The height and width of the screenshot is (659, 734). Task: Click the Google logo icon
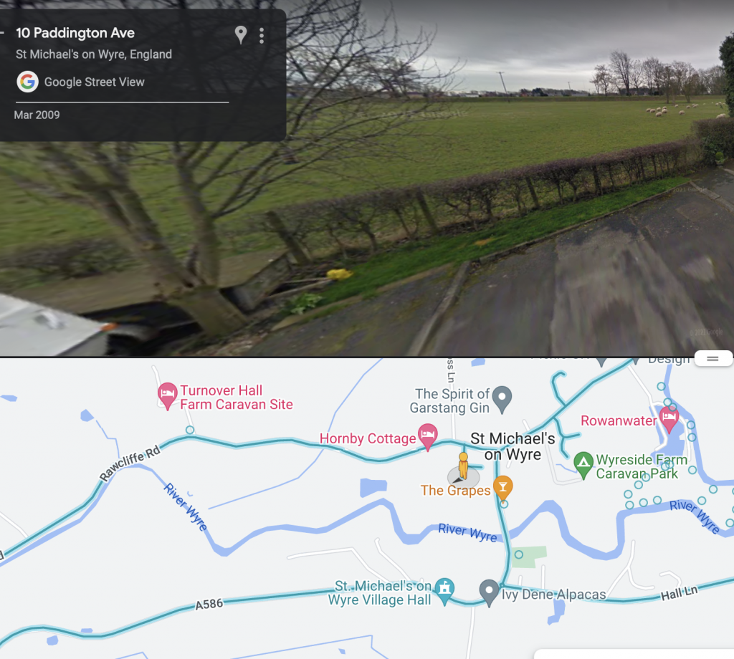pos(28,82)
